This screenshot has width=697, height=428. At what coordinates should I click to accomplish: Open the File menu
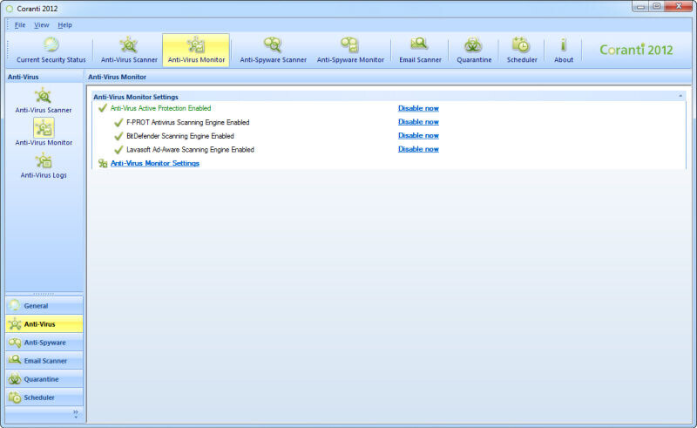tap(20, 25)
